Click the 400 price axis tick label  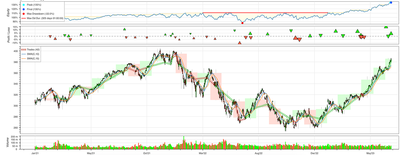[15, 51]
